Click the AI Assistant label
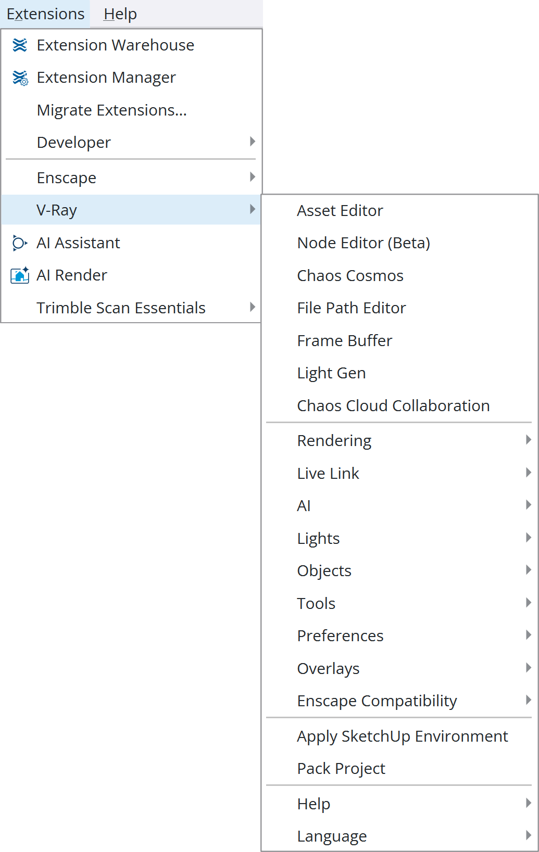Image resolution: width=539 pixels, height=852 pixels. (x=78, y=243)
